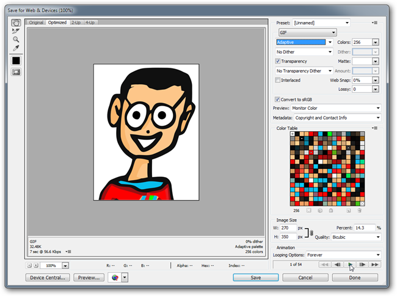
Task: Map selected colors to transparent icon
Action: click(308, 211)
